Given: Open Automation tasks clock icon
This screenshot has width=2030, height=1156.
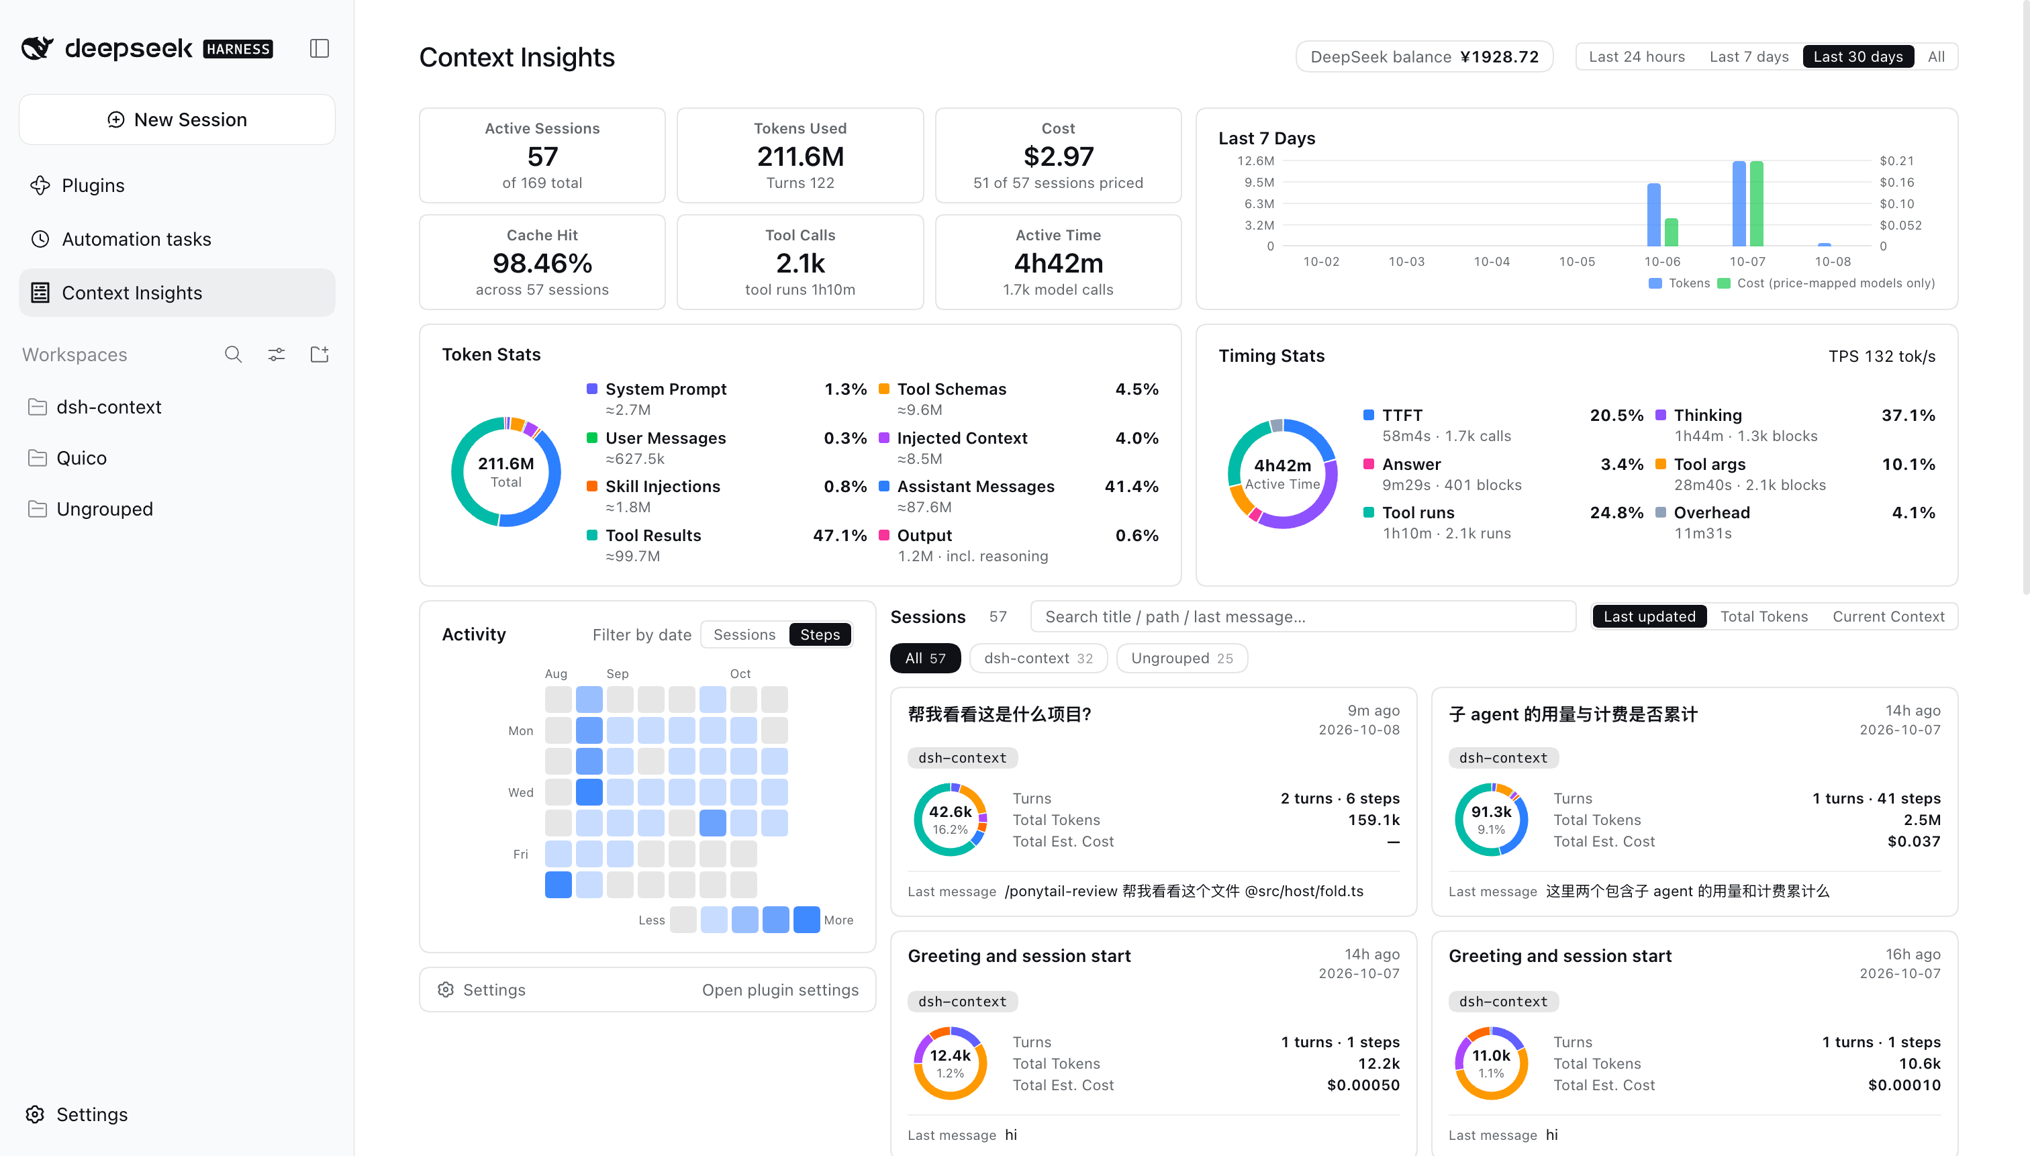Looking at the screenshot, I should [x=40, y=239].
